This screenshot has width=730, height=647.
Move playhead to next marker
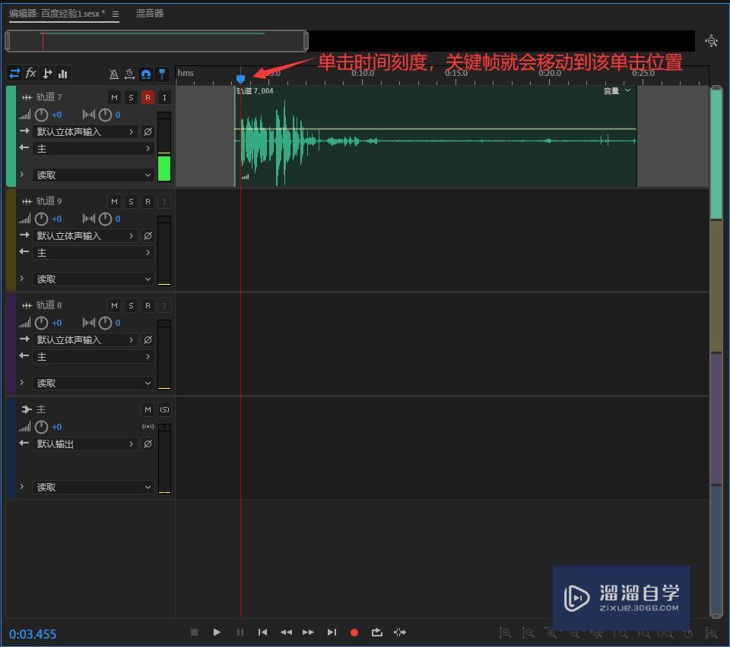tap(332, 632)
